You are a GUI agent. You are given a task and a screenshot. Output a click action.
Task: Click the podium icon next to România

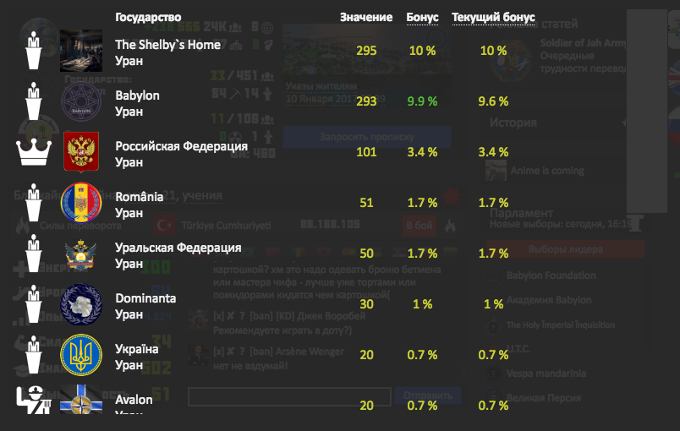tap(35, 204)
